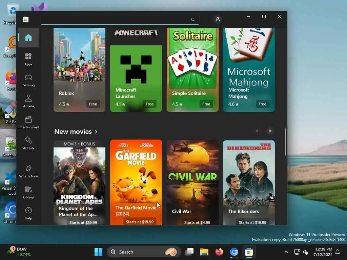Screen dimensions: 347x260
Task: Select the Chromium desktop shortcut
Action: pos(10,213)
